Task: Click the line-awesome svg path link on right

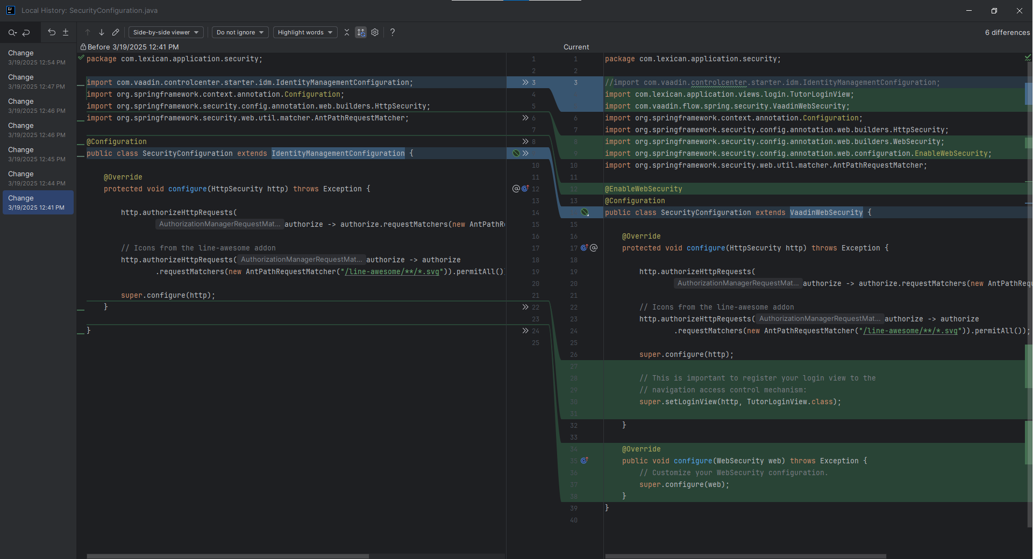Action: [x=910, y=331]
